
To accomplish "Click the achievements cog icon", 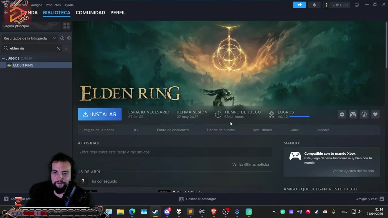I will 272,114.
